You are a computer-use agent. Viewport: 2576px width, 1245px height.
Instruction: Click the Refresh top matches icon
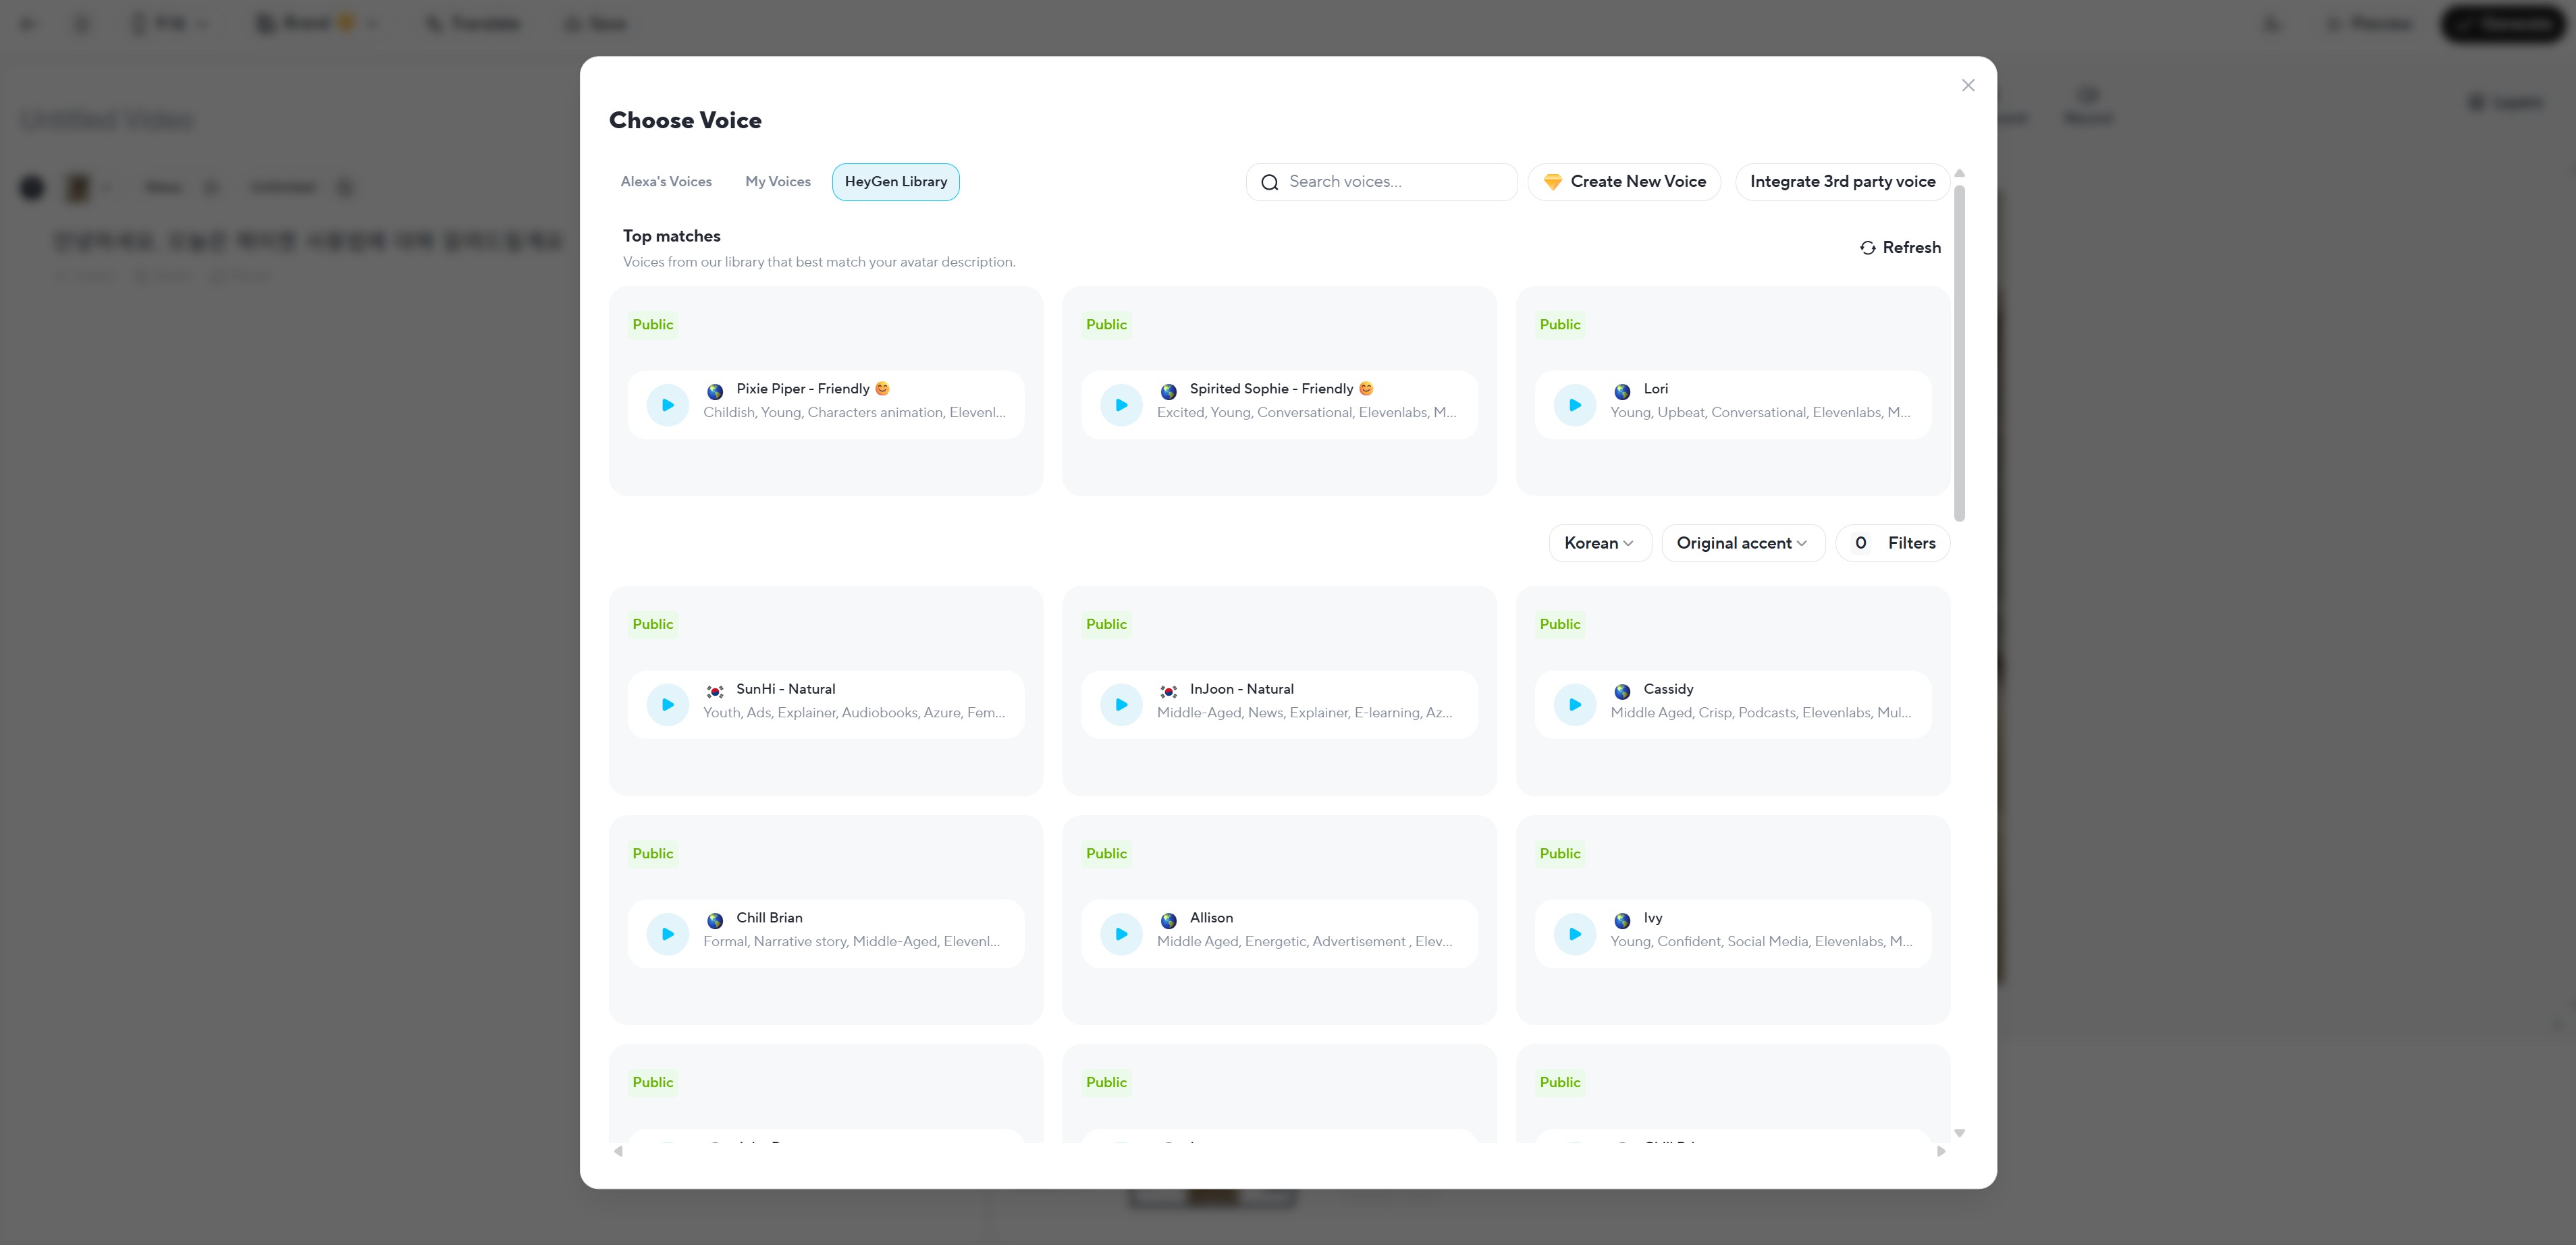(x=1867, y=248)
